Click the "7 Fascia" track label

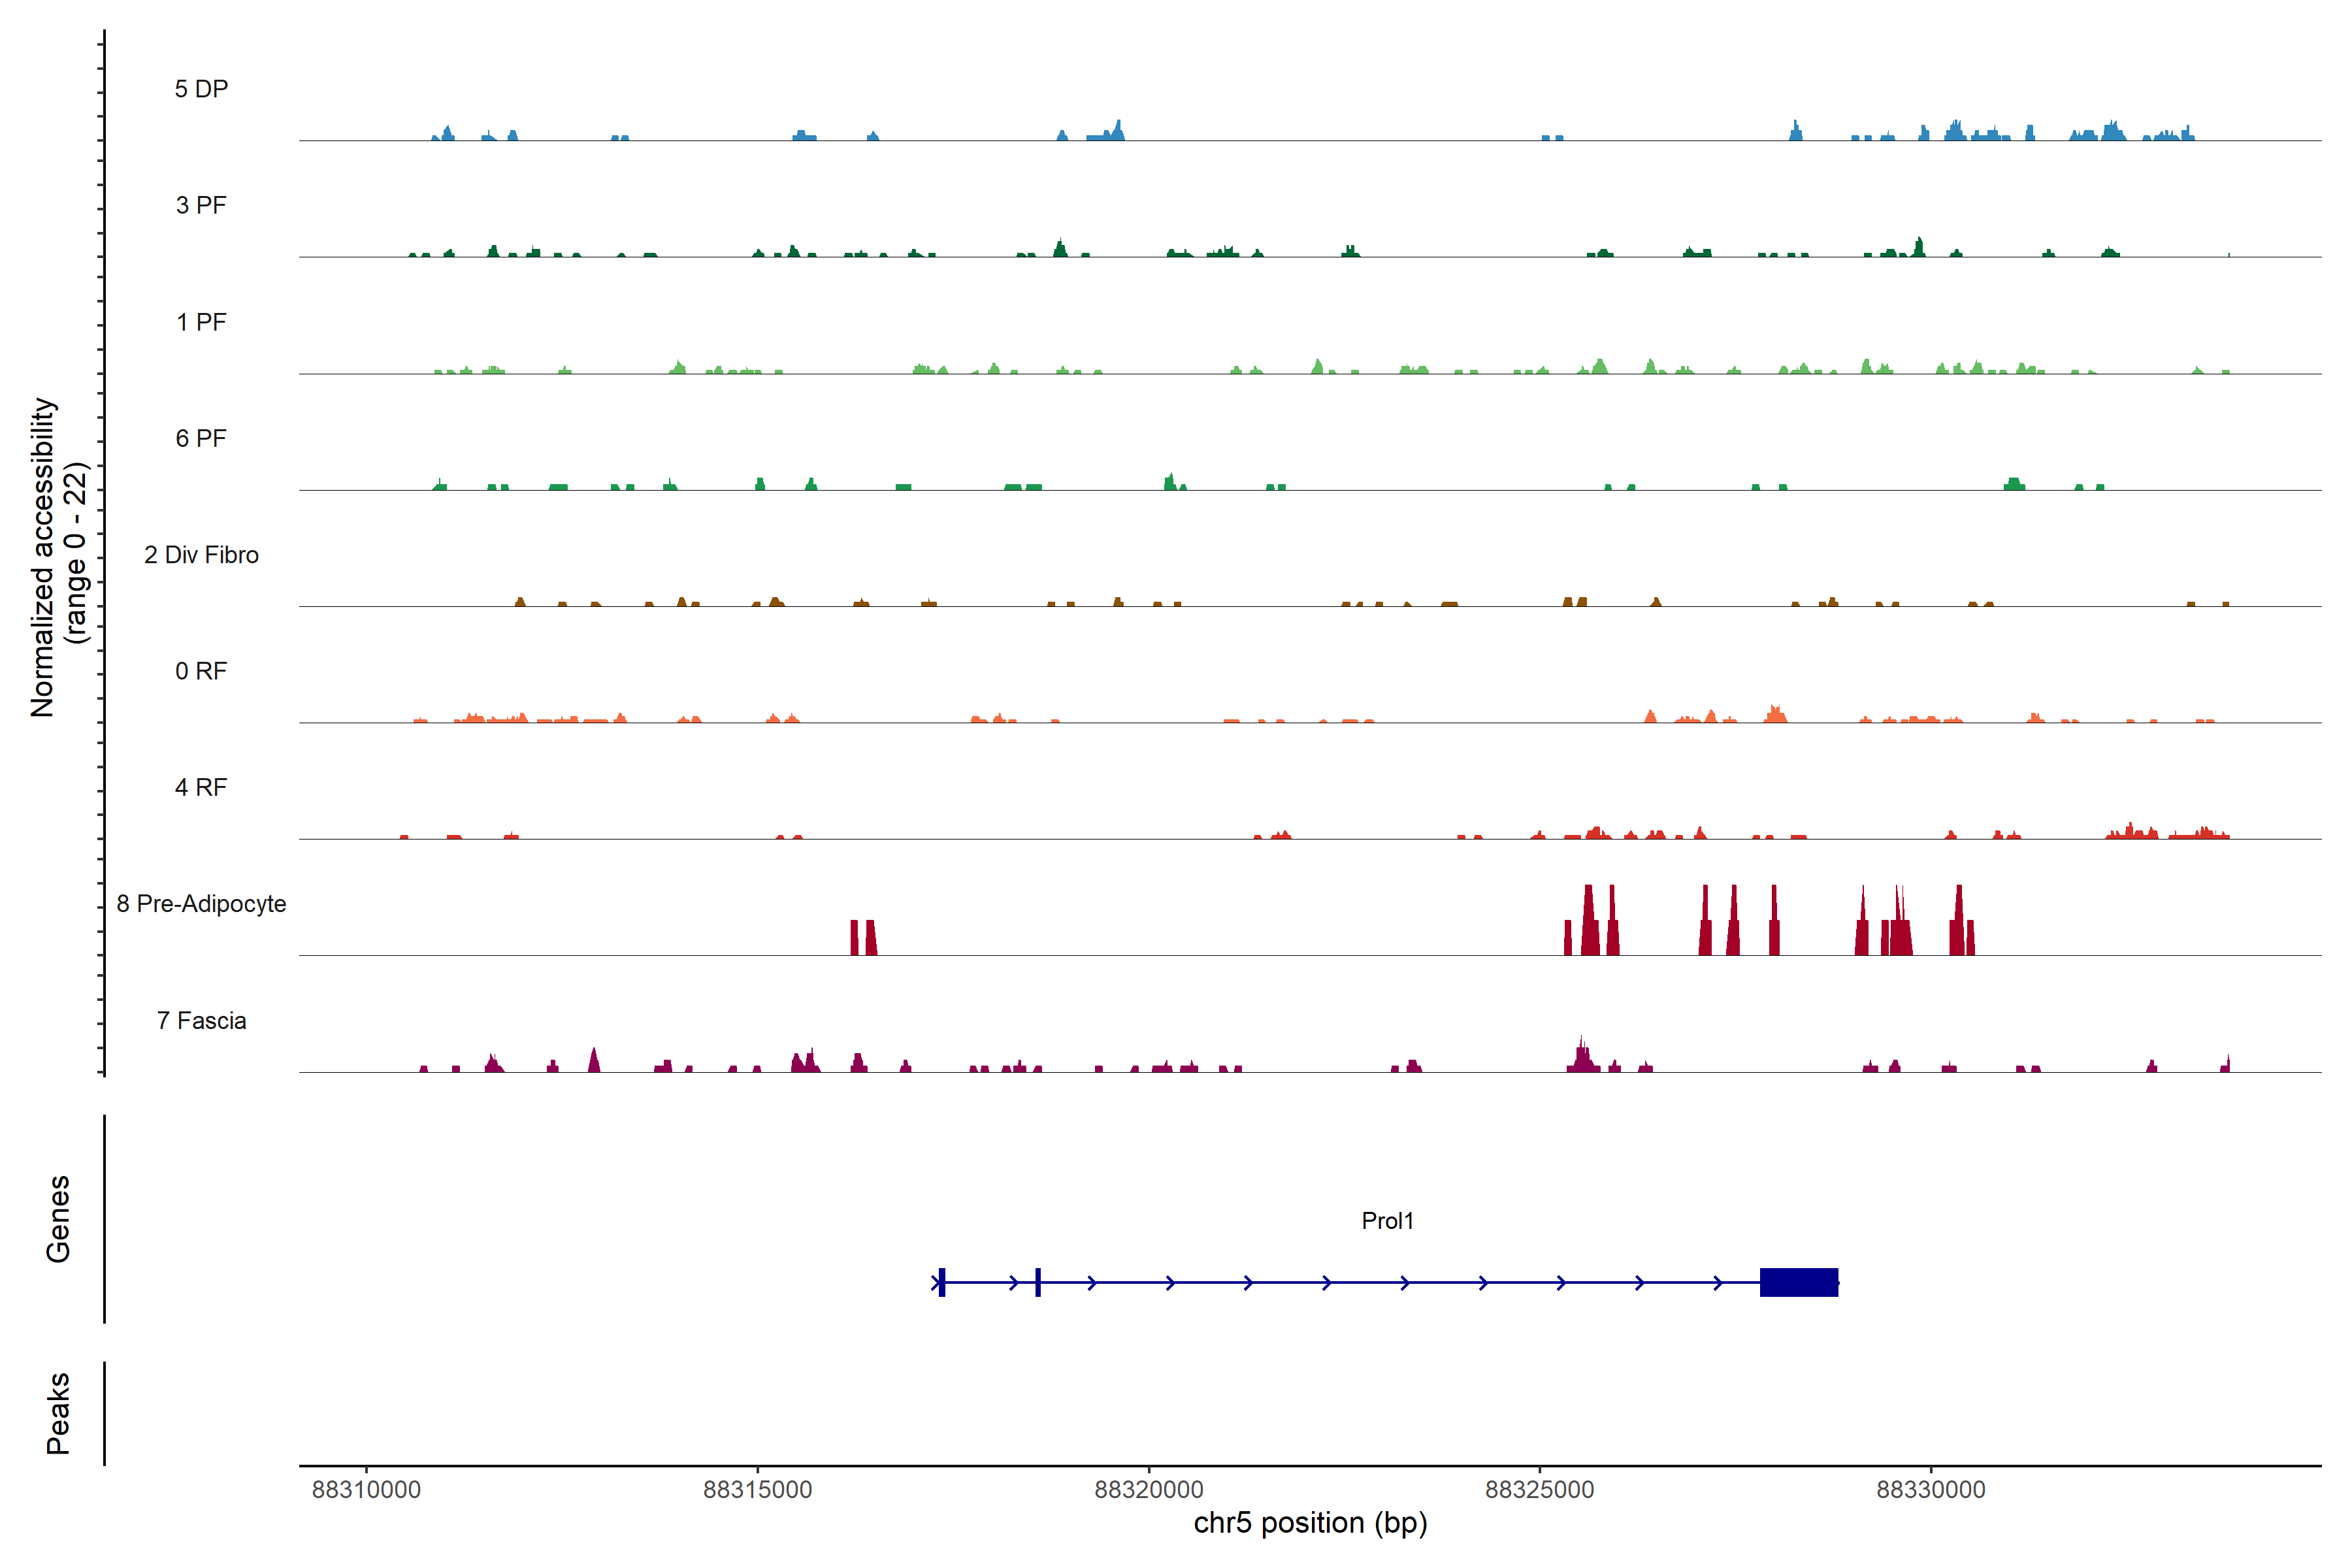(x=201, y=1020)
